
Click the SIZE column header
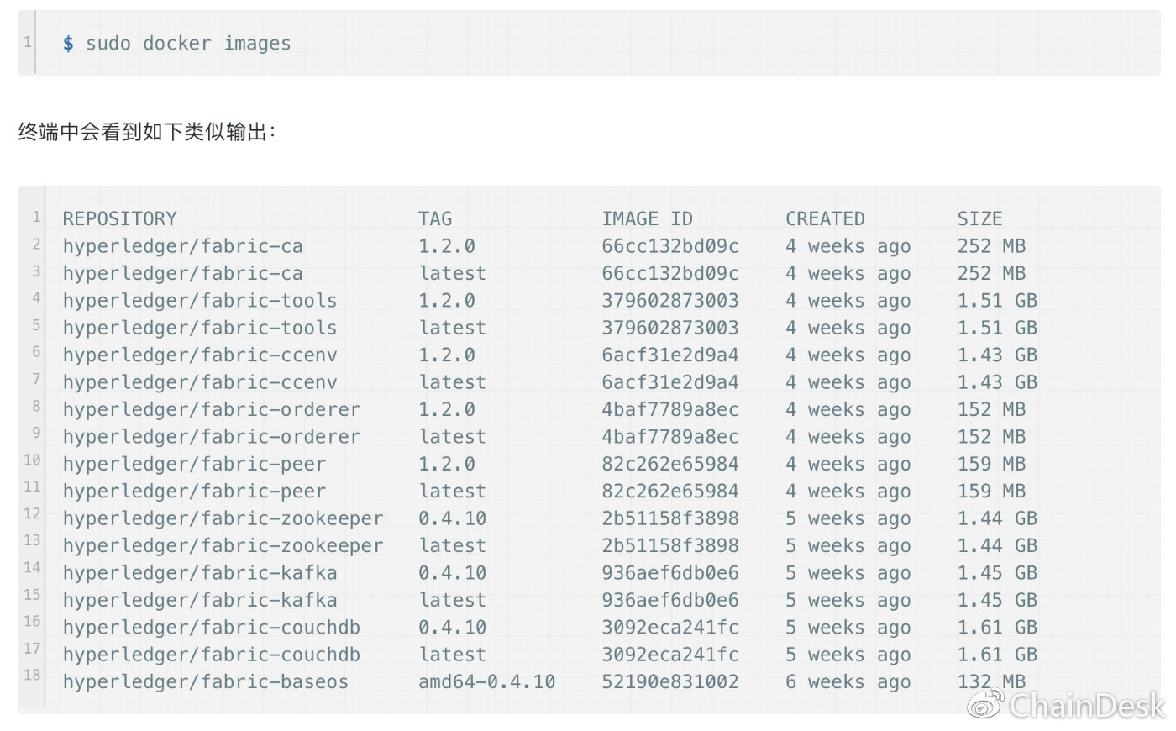click(x=980, y=218)
